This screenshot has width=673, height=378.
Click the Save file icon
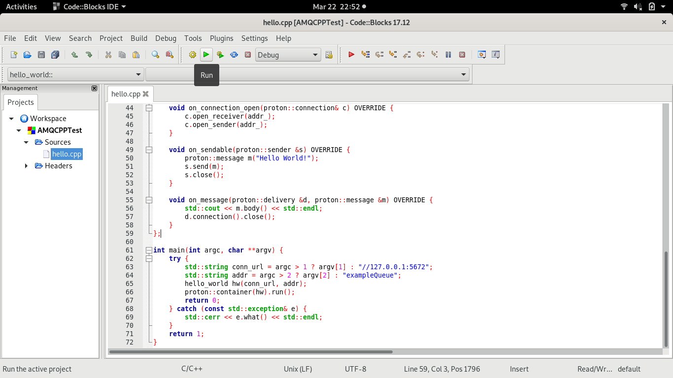pos(41,55)
